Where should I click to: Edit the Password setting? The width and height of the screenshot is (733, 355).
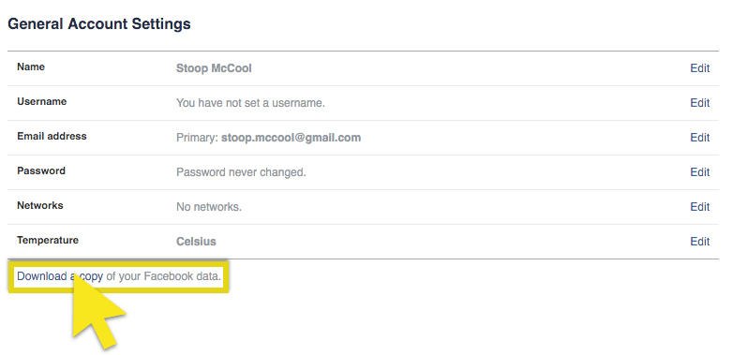click(x=700, y=172)
